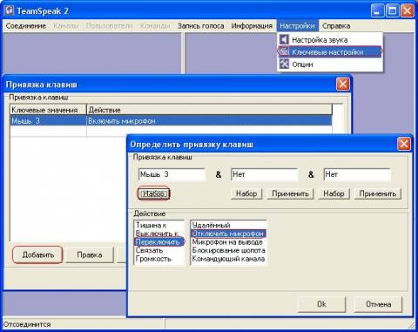Open the Соединение menu
This screenshot has height=332, width=418.
pos(26,26)
